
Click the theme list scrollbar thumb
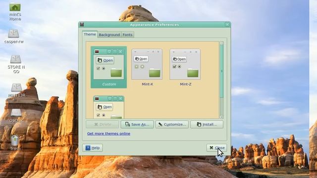point(221,71)
